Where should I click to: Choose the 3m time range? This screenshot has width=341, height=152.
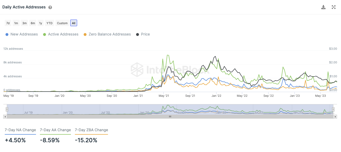click(24, 23)
